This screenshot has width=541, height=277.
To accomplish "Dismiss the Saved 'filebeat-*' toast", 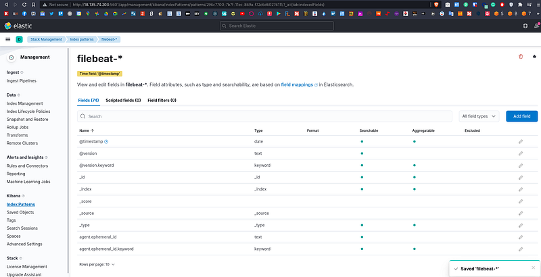I will pyautogui.click(x=534, y=268).
